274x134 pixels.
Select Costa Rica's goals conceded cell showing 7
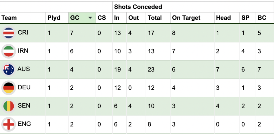point(72,33)
